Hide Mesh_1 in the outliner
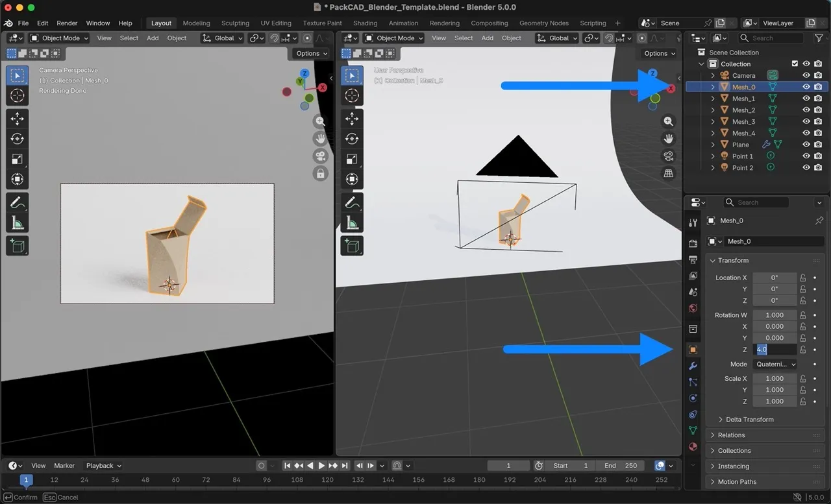The height and width of the screenshot is (504, 831). click(x=806, y=98)
